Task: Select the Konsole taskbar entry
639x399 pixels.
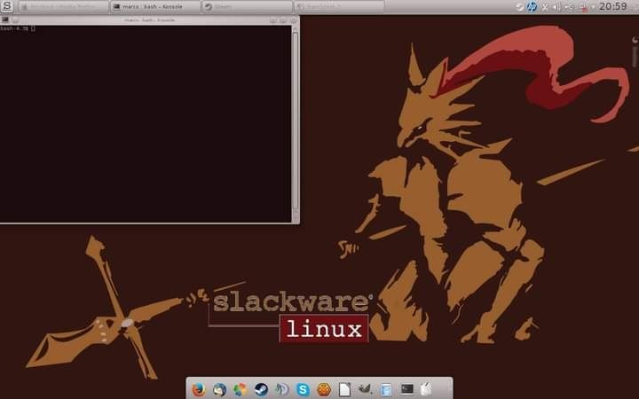Action: 154,6
